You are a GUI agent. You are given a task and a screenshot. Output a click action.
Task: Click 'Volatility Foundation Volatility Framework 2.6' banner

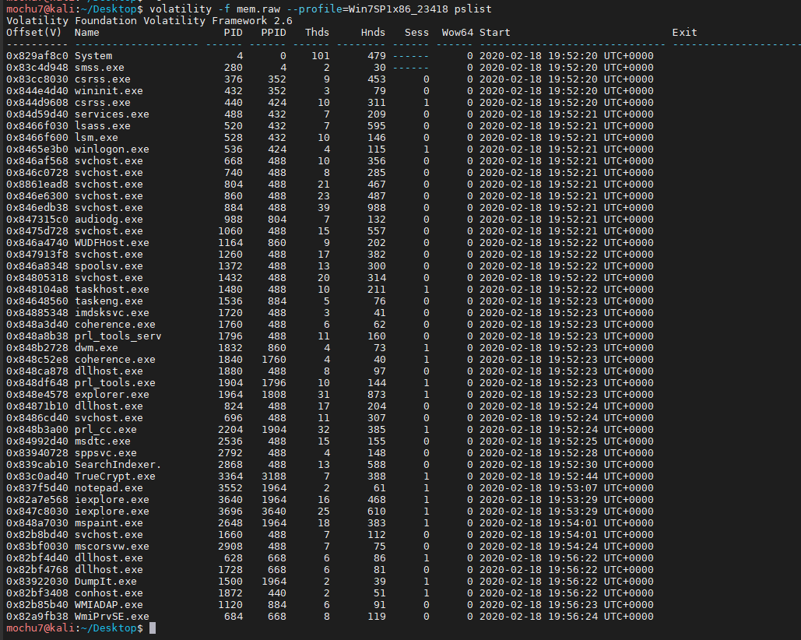tap(149, 20)
